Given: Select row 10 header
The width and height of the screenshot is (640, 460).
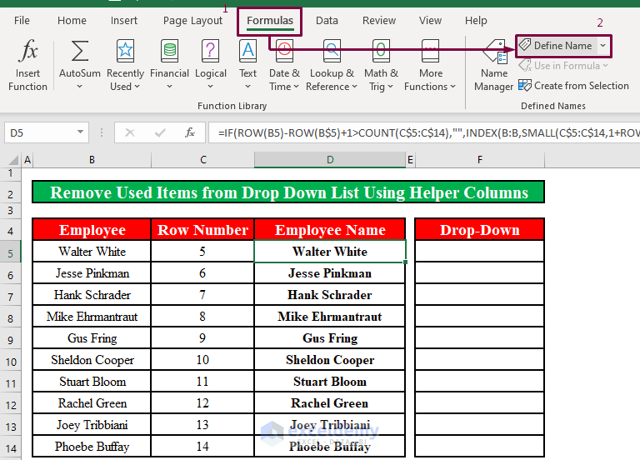Looking at the screenshot, I should [10, 362].
